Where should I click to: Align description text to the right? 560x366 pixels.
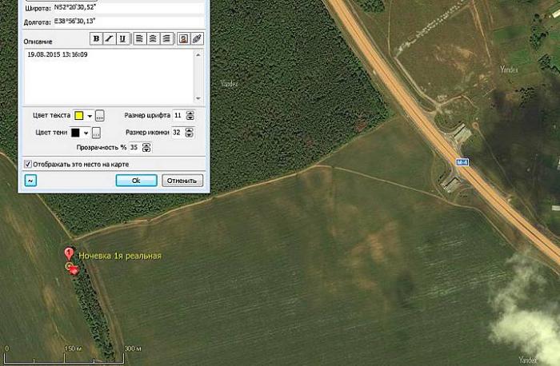166,38
